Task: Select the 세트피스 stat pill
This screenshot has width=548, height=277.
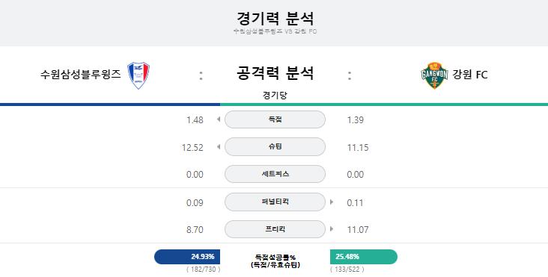Action: pyautogui.click(x=275, y=174)
